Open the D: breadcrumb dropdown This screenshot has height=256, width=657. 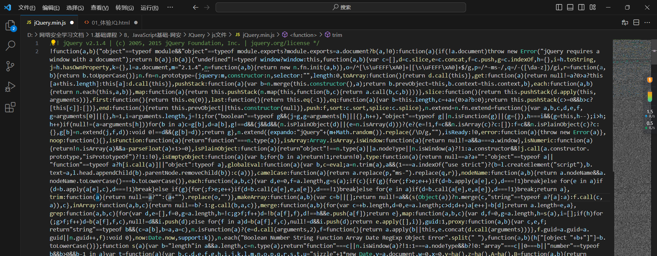coord(30,35)
